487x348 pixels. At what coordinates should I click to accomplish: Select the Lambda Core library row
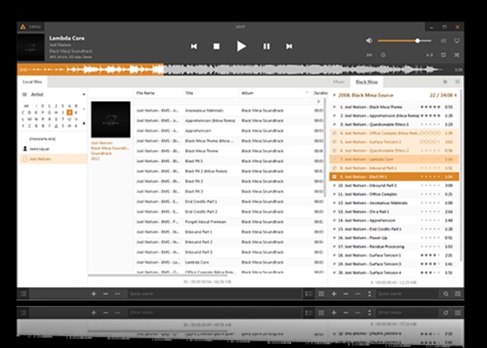point(229,262)
